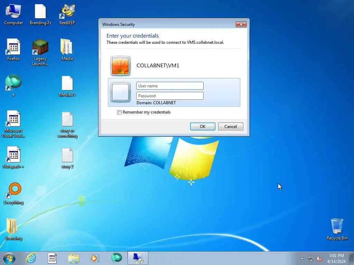Open Windows Explorer from the taskbar
The image size is (354, 265).
(x=74, y=258)
